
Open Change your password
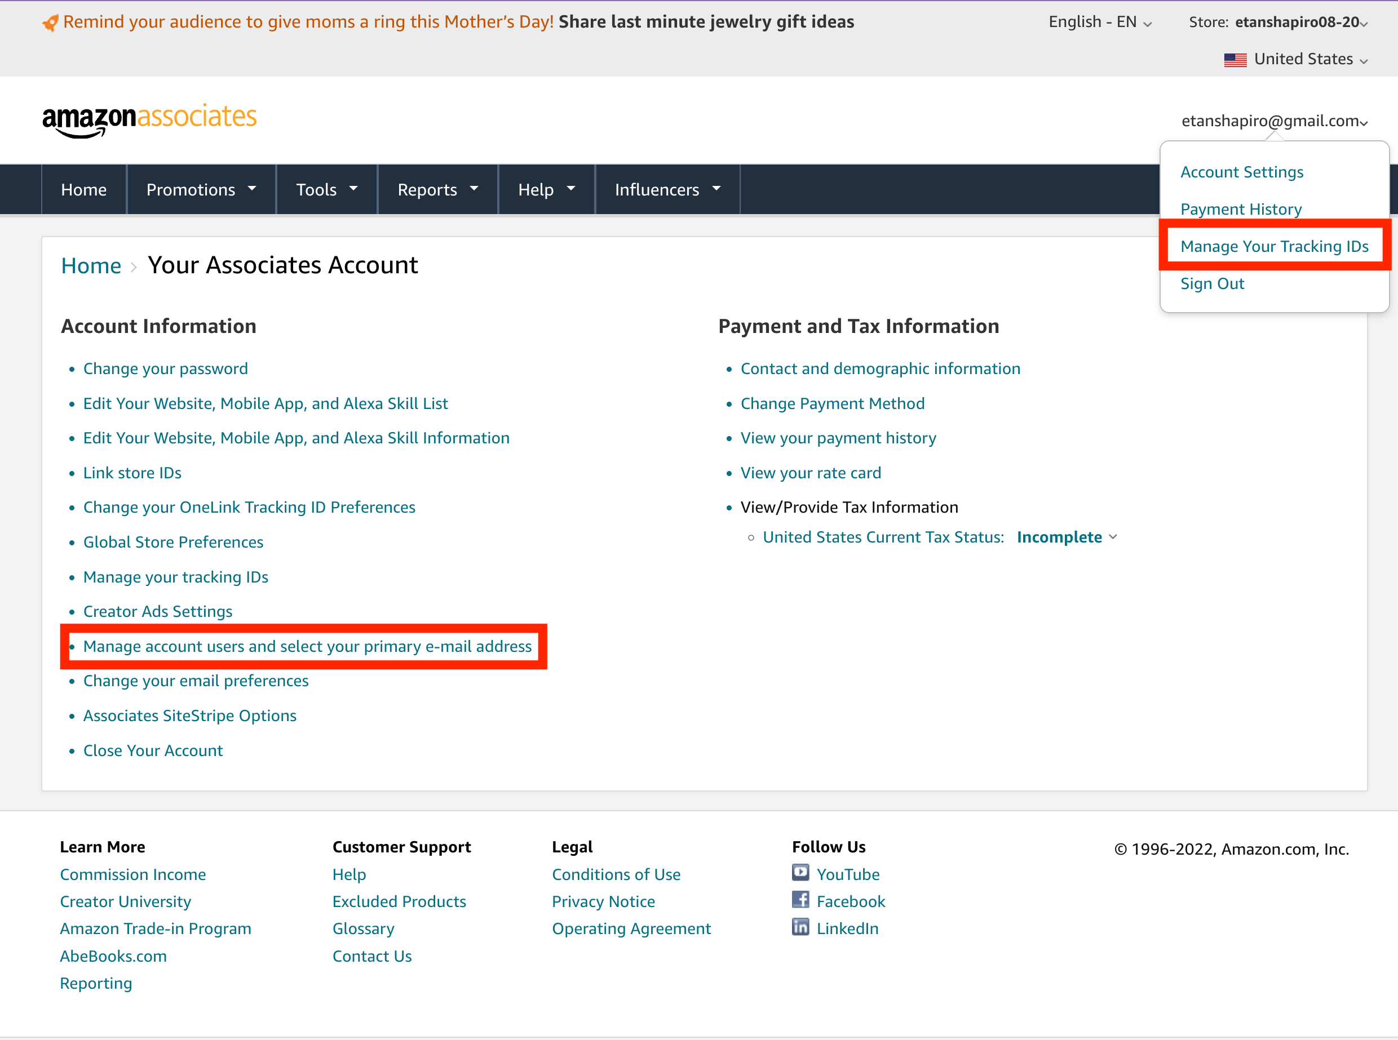(x=166, y=369)
